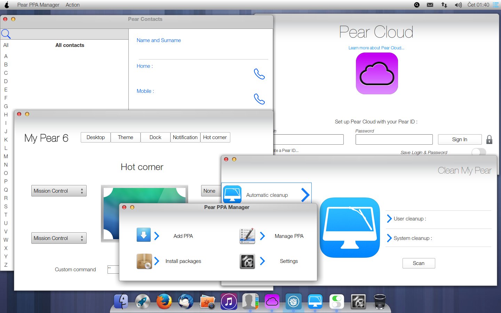Viewport: 501px width, 313px height.
Task: Open Manage PPA list icon
Action: [x=247, y=236]
